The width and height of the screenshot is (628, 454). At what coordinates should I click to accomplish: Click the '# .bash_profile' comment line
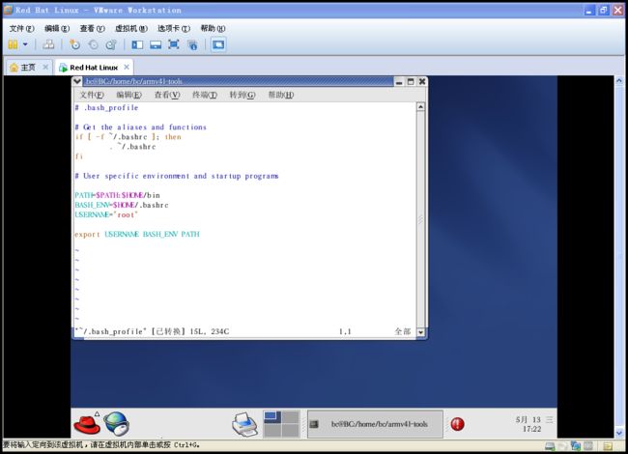(106, 107)
